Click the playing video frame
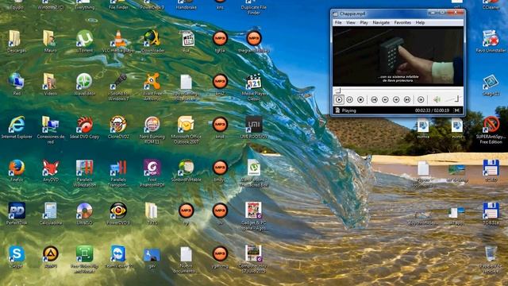 click(398, 56)
